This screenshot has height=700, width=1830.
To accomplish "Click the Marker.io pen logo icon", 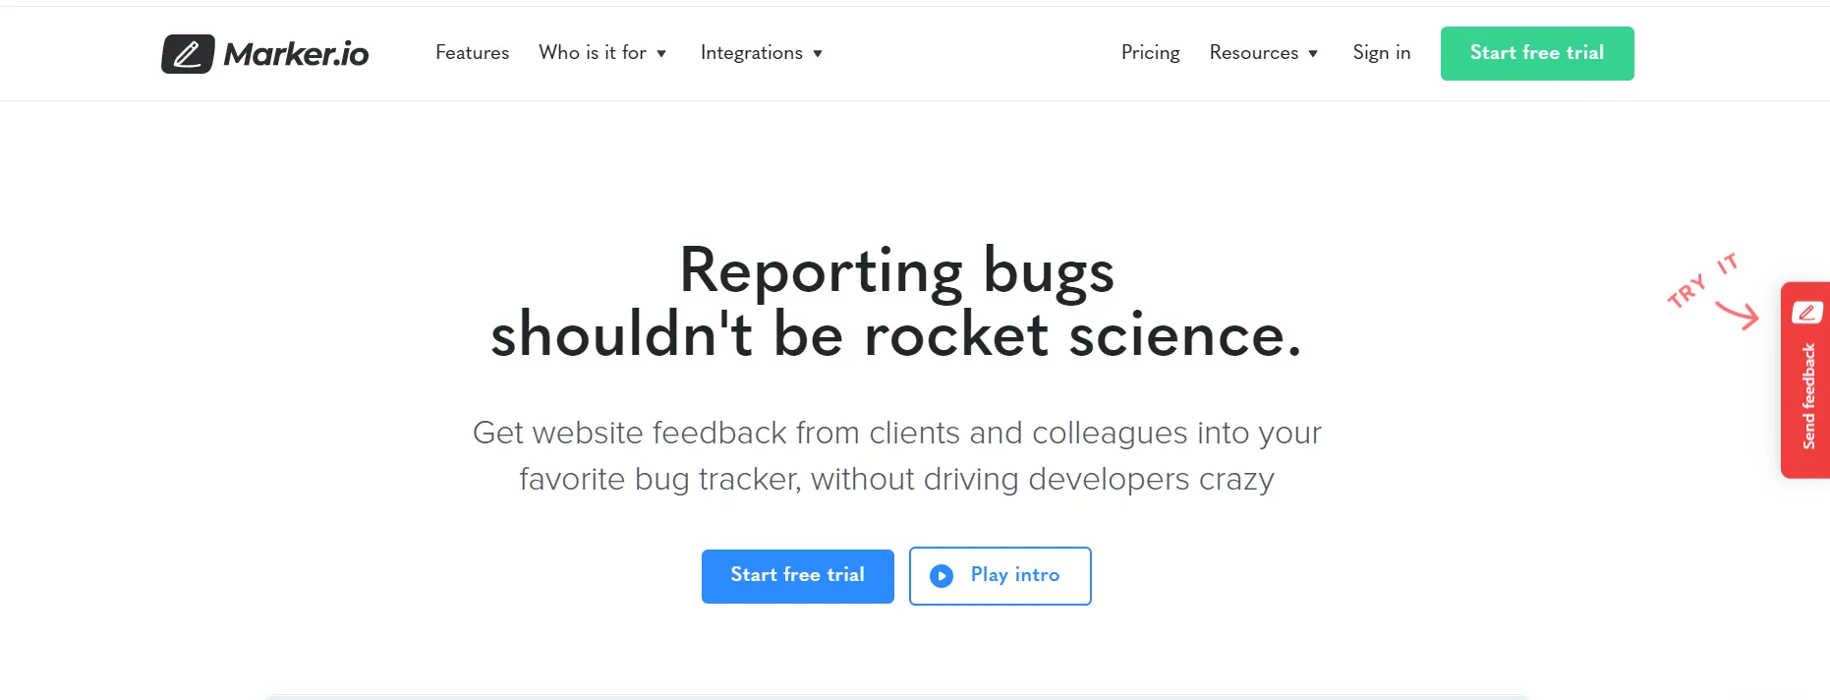I will click(x=188, y=54).
